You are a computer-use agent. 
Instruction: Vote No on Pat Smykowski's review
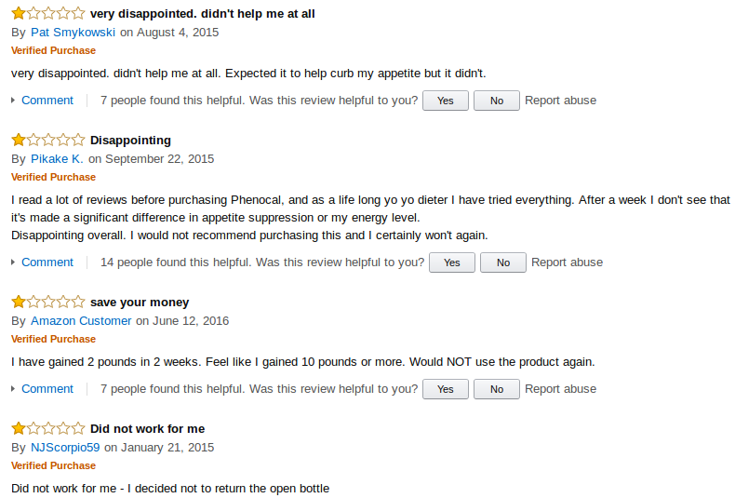pyautogui.click(x=497, y=101)
